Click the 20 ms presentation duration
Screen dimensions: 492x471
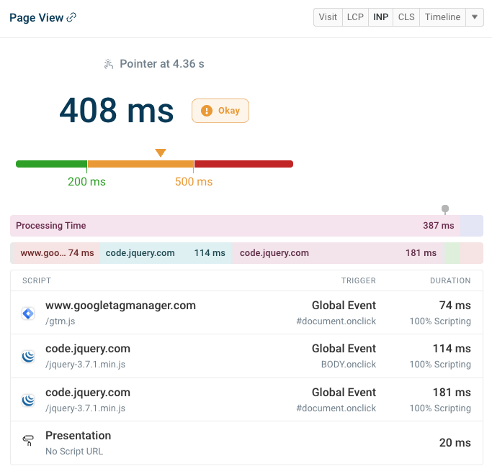[455, 442]
